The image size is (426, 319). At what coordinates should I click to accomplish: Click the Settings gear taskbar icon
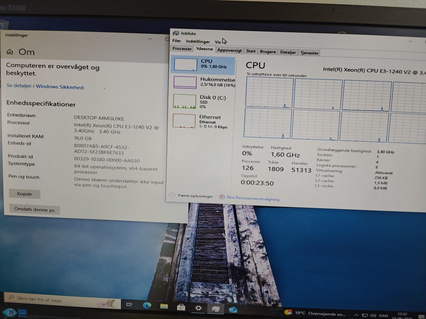[198, 308]
